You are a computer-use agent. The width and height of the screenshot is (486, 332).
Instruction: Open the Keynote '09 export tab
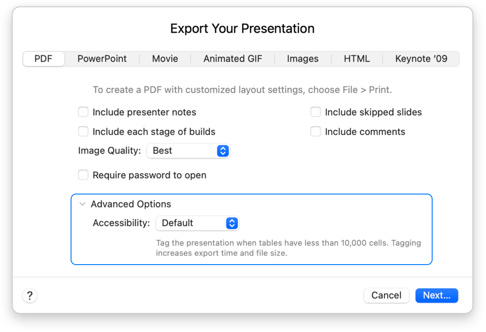(421, 59)
